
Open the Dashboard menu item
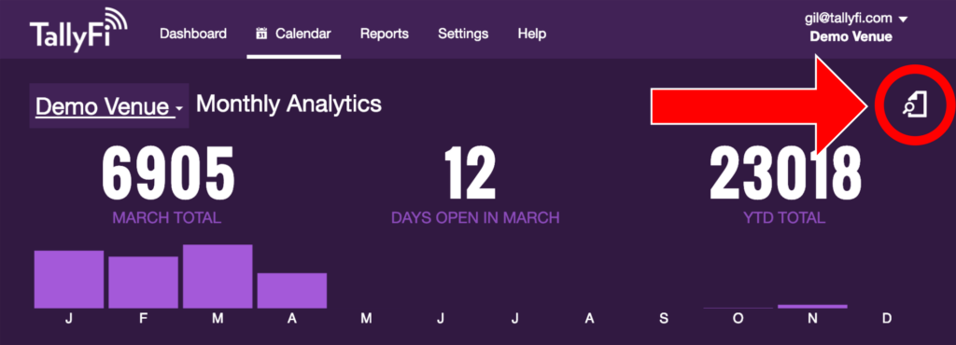coord(192,34)
